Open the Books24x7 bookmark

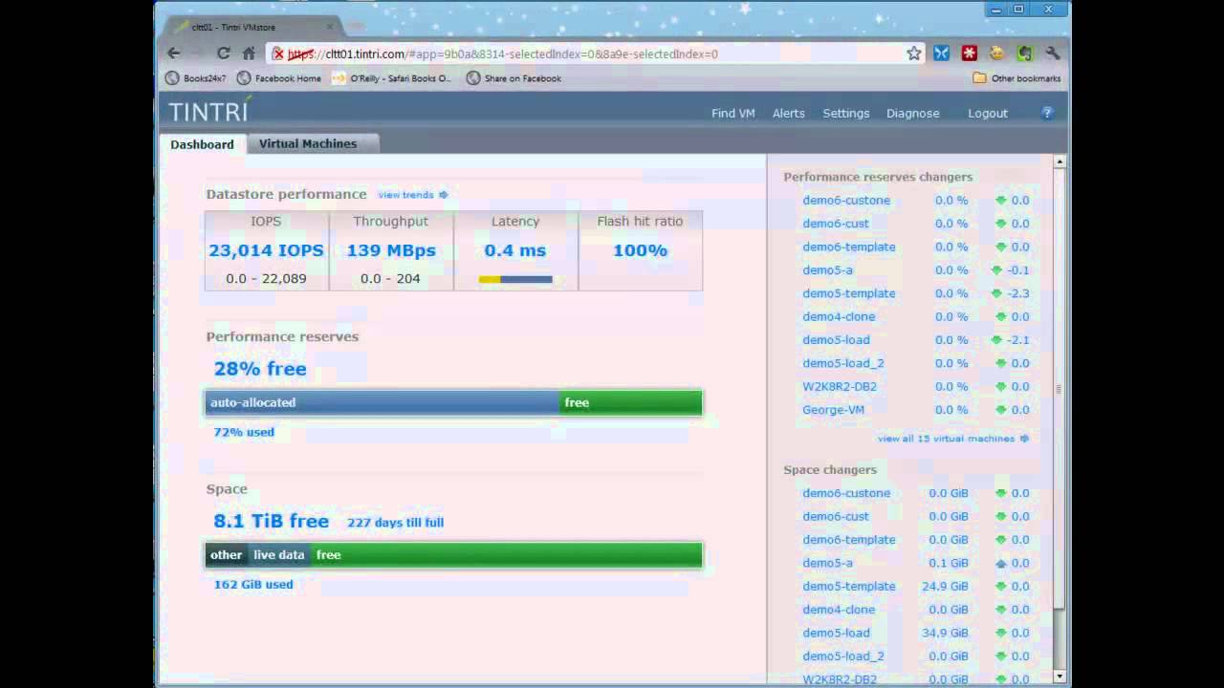[x=196, y=78]
